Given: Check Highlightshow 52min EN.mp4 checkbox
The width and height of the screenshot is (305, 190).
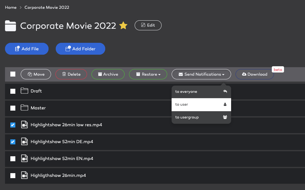Looking at the screenshot, I should click(13, 159).
